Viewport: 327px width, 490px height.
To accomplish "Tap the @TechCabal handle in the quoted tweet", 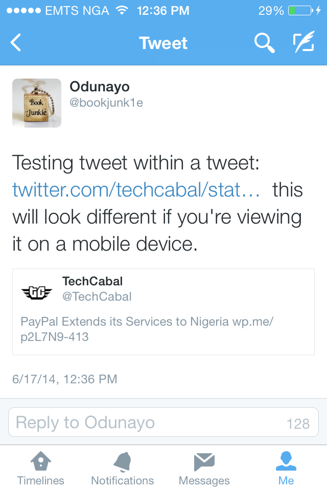I will 97,297.
